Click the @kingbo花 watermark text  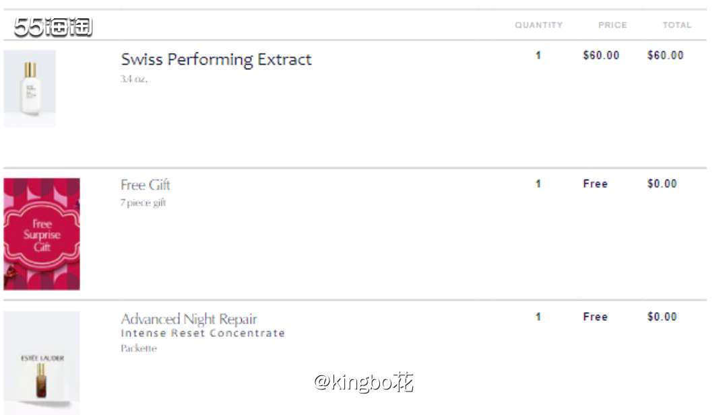(363, 383)
